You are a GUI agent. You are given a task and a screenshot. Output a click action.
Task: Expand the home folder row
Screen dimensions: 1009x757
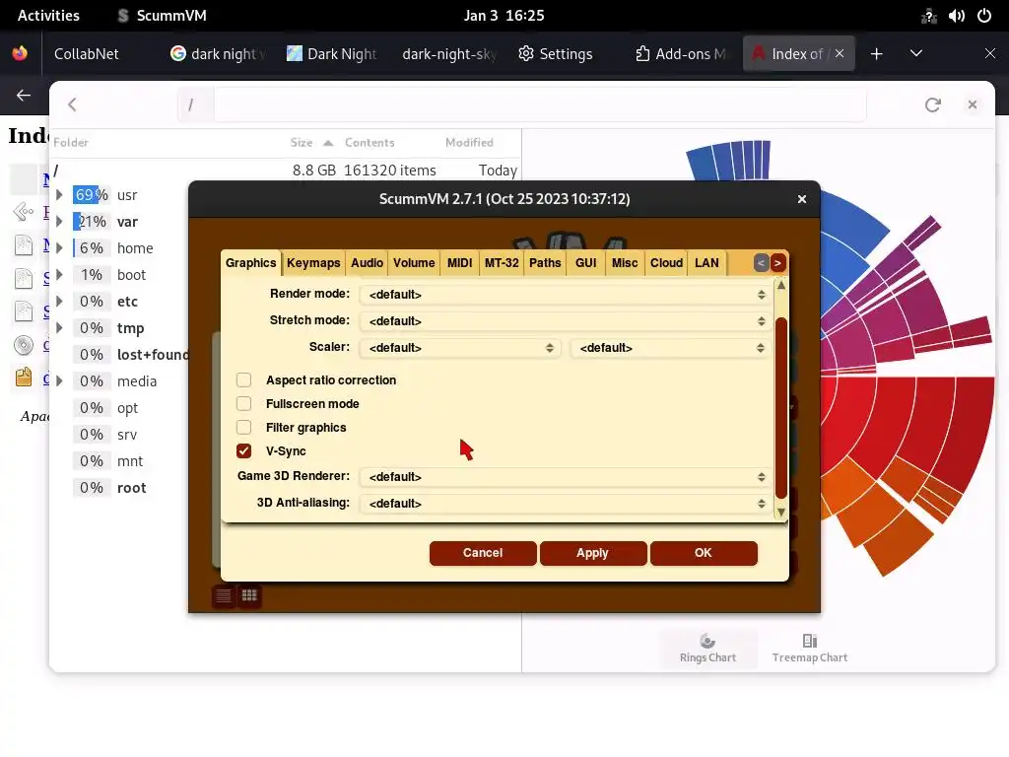pyautogui.click(x=59, y=247)
